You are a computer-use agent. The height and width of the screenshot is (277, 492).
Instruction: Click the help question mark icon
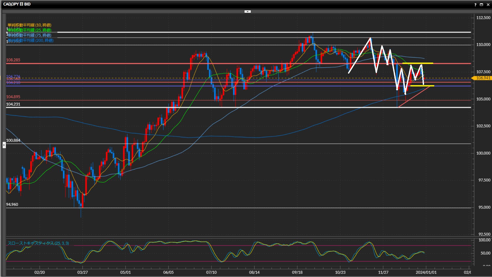tap(475, 5)
